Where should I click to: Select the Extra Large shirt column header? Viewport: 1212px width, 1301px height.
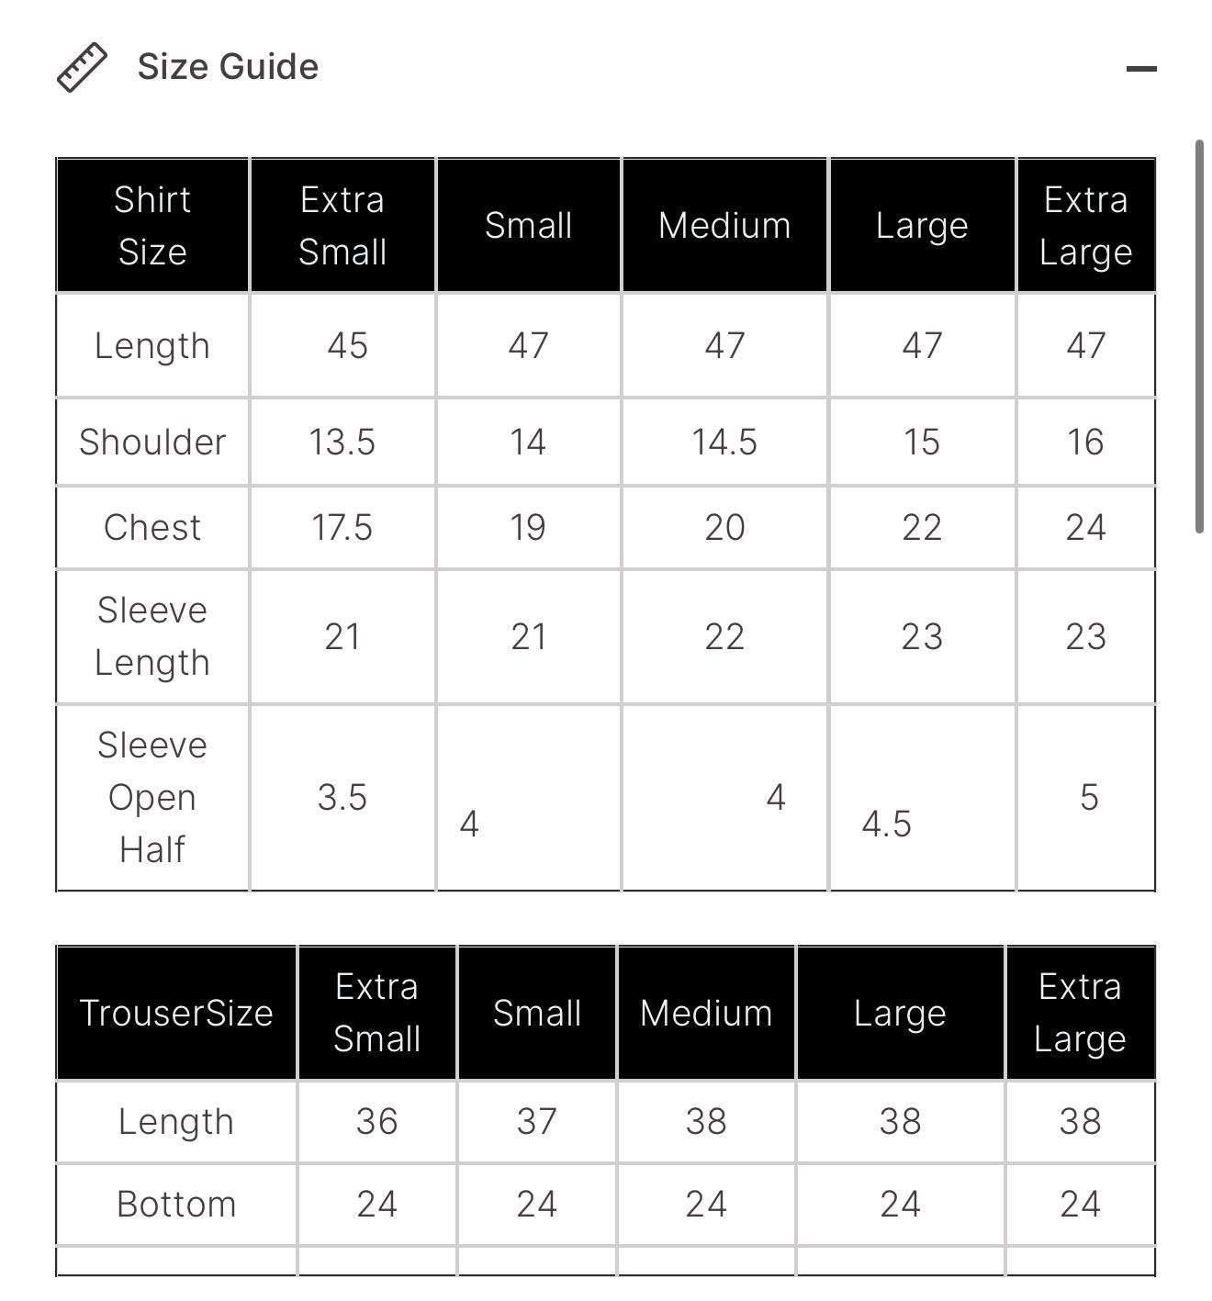pos(1085,226)
